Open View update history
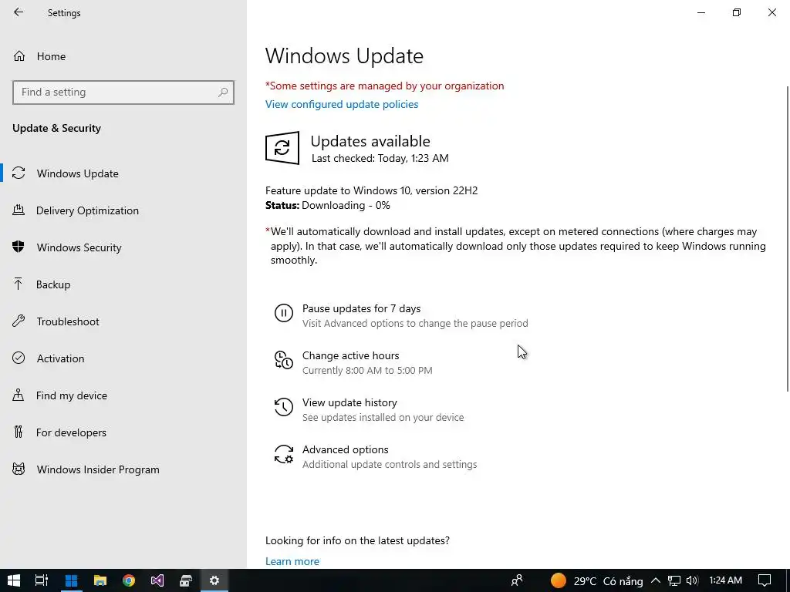This screenshot has width=790, height=592. [369, 410]
